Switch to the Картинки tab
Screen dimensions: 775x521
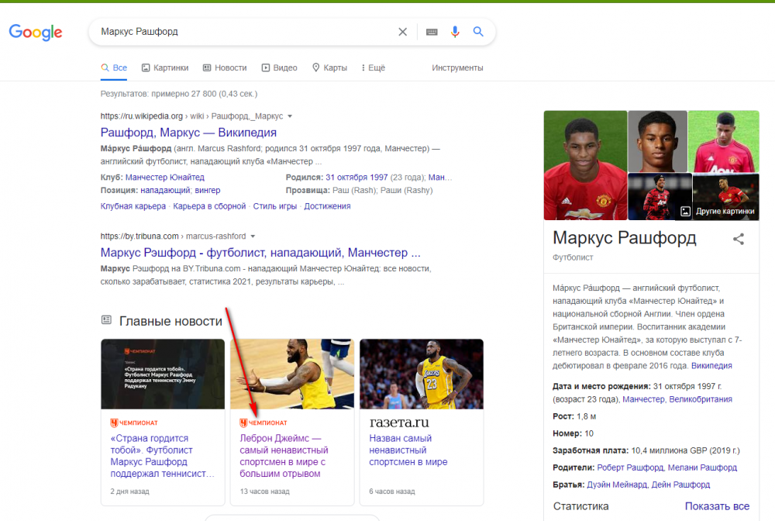click(165, 68)
